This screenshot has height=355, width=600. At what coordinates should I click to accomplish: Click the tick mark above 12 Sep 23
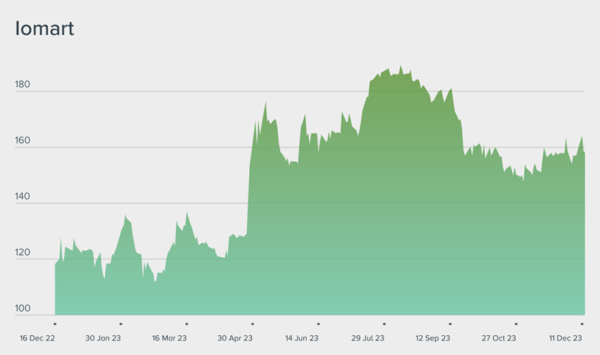click(450, 324)
